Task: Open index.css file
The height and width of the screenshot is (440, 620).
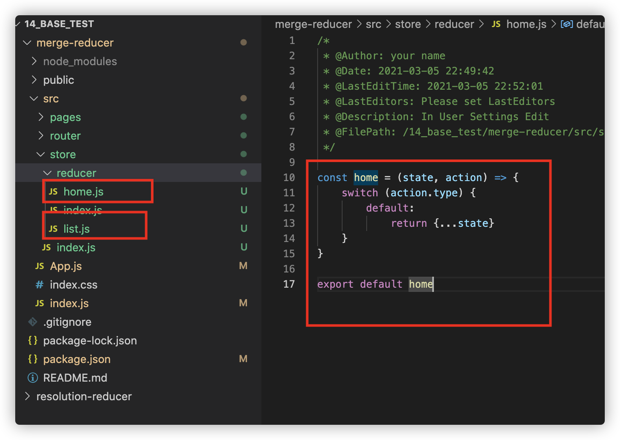Action: [74, 285]
